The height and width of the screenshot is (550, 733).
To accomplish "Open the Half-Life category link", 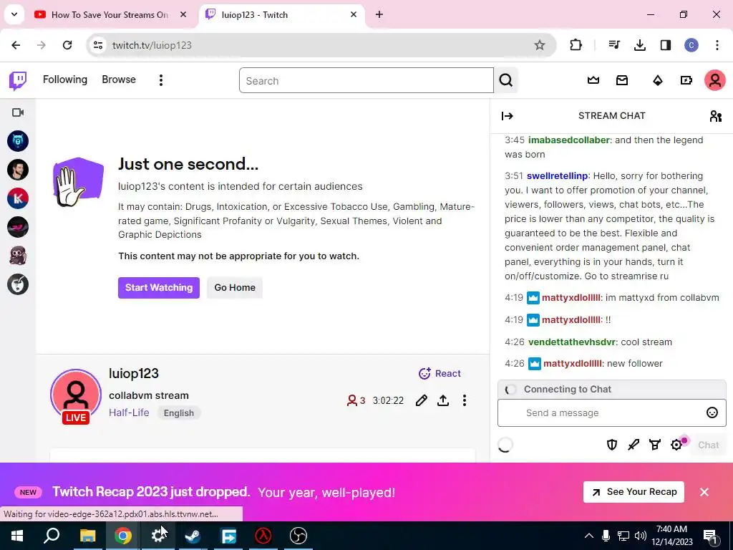I will tap(129, 412).
